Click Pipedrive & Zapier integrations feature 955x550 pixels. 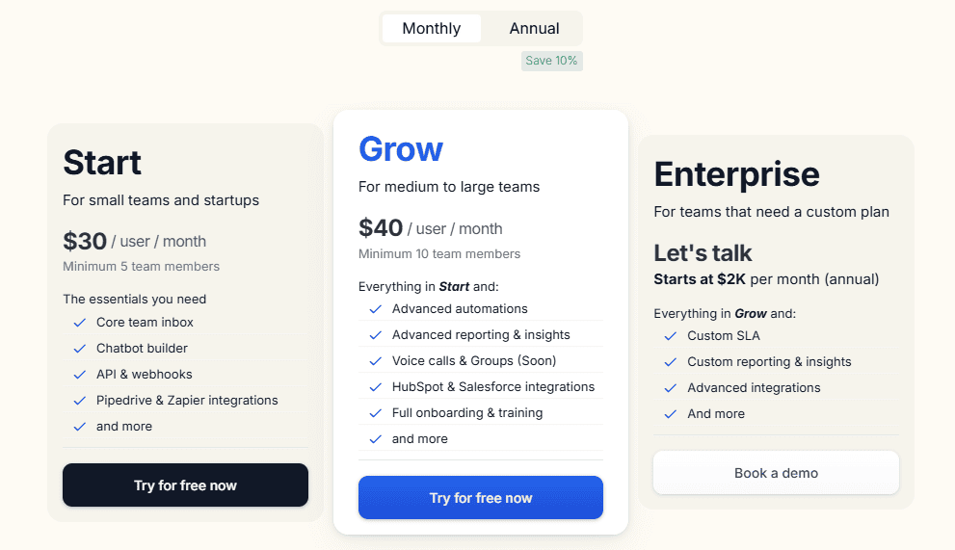click(x=187, y=400)
